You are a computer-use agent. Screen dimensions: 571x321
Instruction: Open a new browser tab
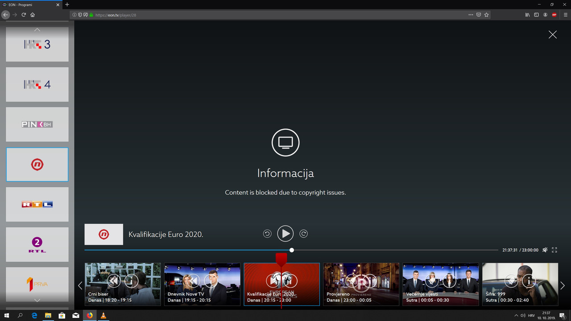point(67,4)
